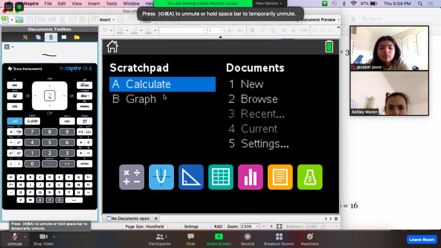This screenshot has width=441, height=248.
Task: Open the Edit menu
Action: click(x=62, y=3)
